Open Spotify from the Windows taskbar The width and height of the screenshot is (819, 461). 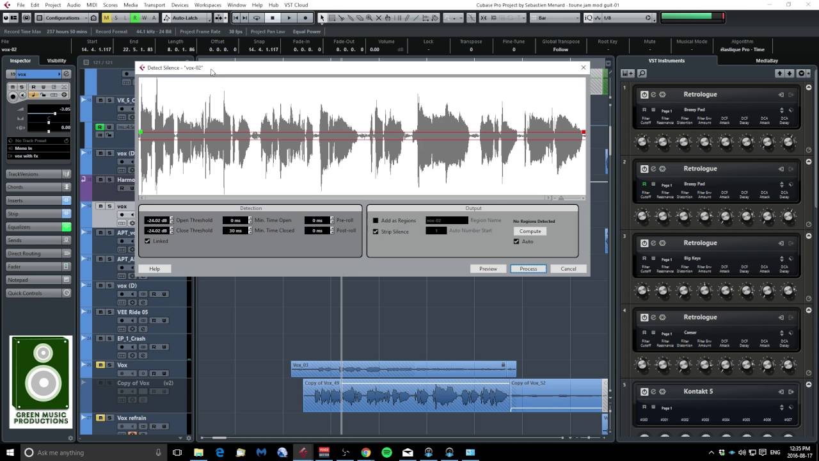click(x=386, y=453)
